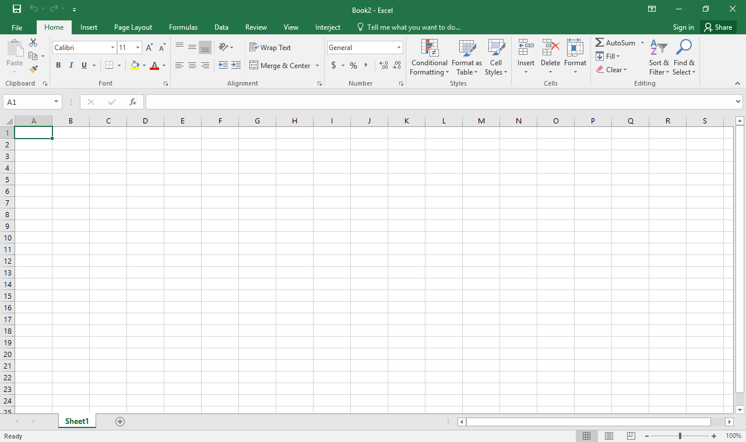
Task: Switch to the Insert tab
Action: coord(89,27)
